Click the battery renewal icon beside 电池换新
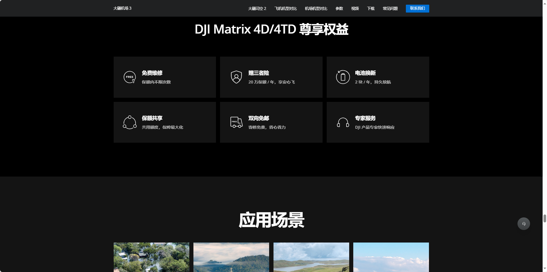547x272 pixels. coord(343,77)
